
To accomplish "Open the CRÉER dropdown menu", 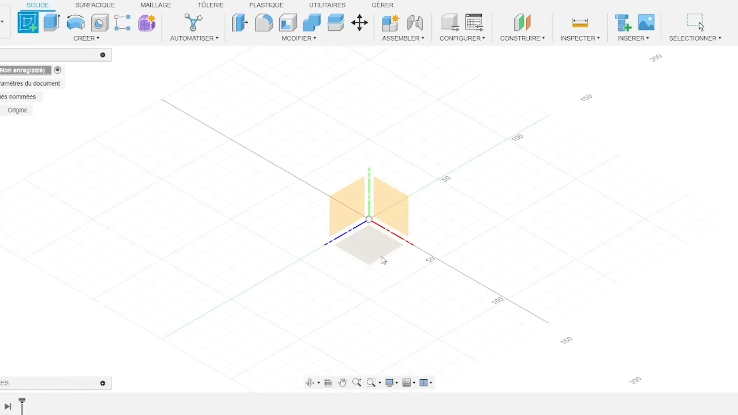I will coord(86,38).
